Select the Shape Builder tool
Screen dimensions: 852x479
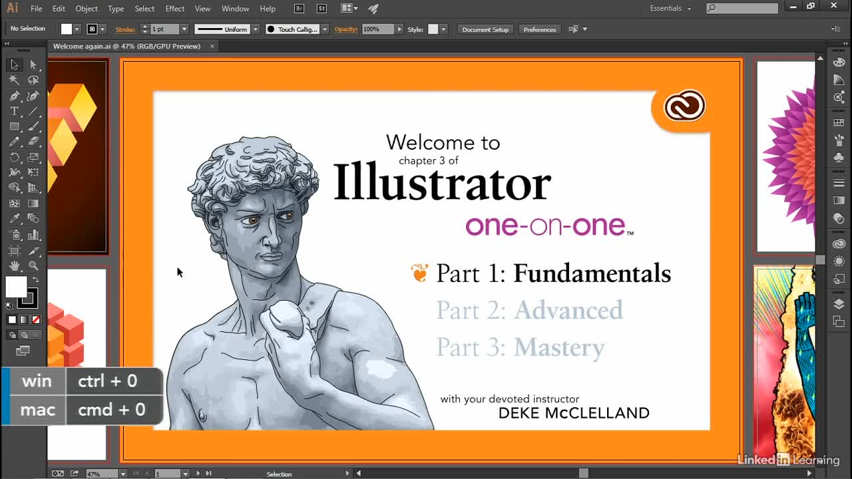[14, 188]
